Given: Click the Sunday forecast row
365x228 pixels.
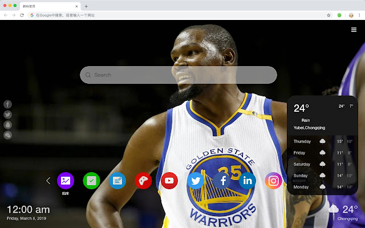Looking at the screenshot, I should 323,176.
